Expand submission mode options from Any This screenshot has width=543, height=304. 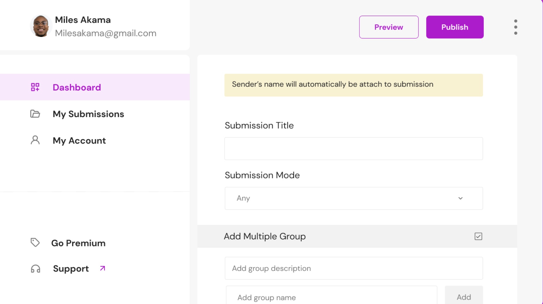353,198
